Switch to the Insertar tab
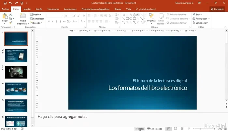 (27, 9)
